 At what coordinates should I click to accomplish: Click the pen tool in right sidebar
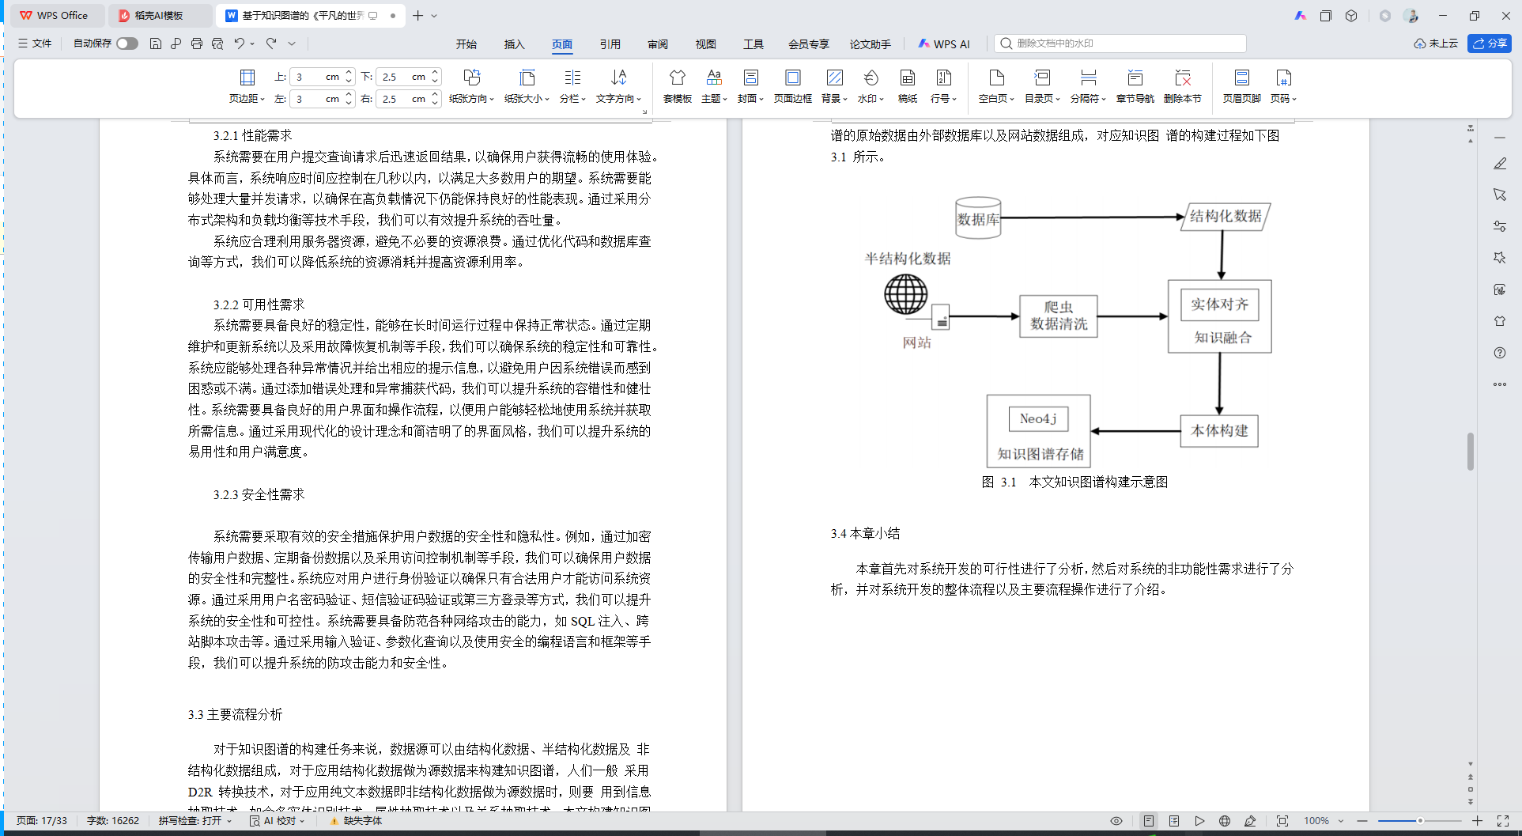tap(1500, 163)
